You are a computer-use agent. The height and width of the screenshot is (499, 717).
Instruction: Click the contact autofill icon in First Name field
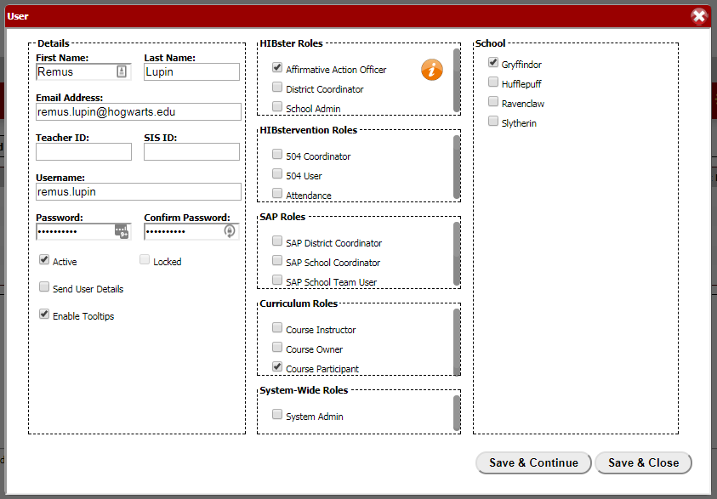122,71
